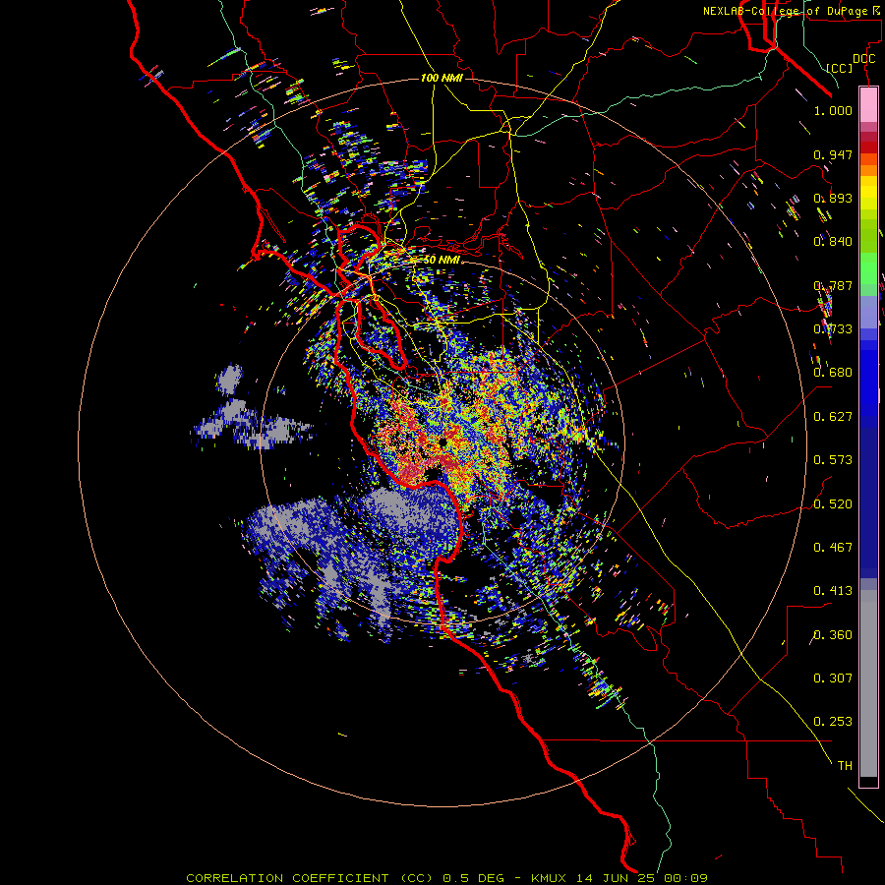Click the [CC] label above the color bar
The width and height of the screenshot is (885, 885).
pyautogui.click(x=840, y=68)
